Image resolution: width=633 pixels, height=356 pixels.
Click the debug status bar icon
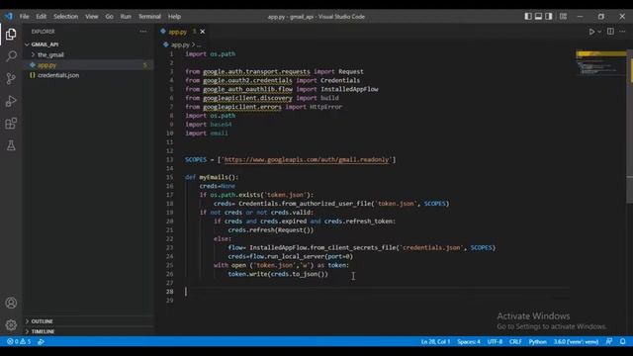coord(41,341)
